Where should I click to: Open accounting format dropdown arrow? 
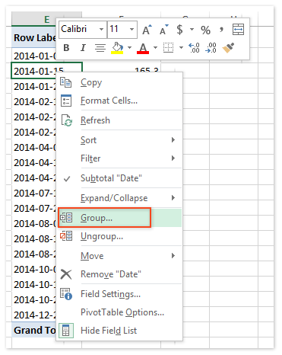192,30
